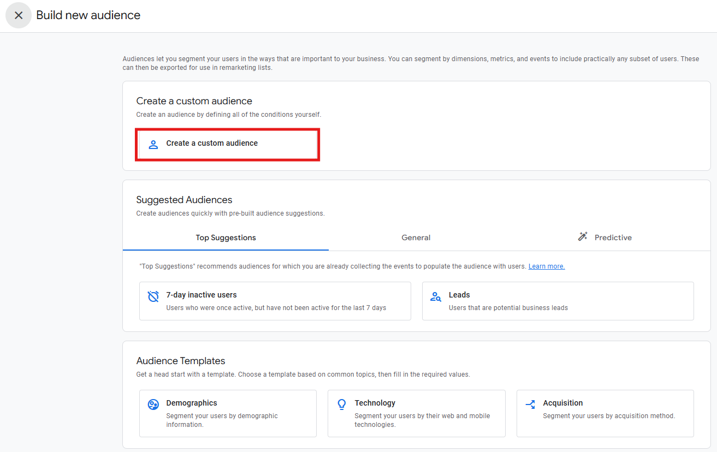Click text 'Users that are potential business leads'
The image size is (717, 452).
tap(508, 308)
